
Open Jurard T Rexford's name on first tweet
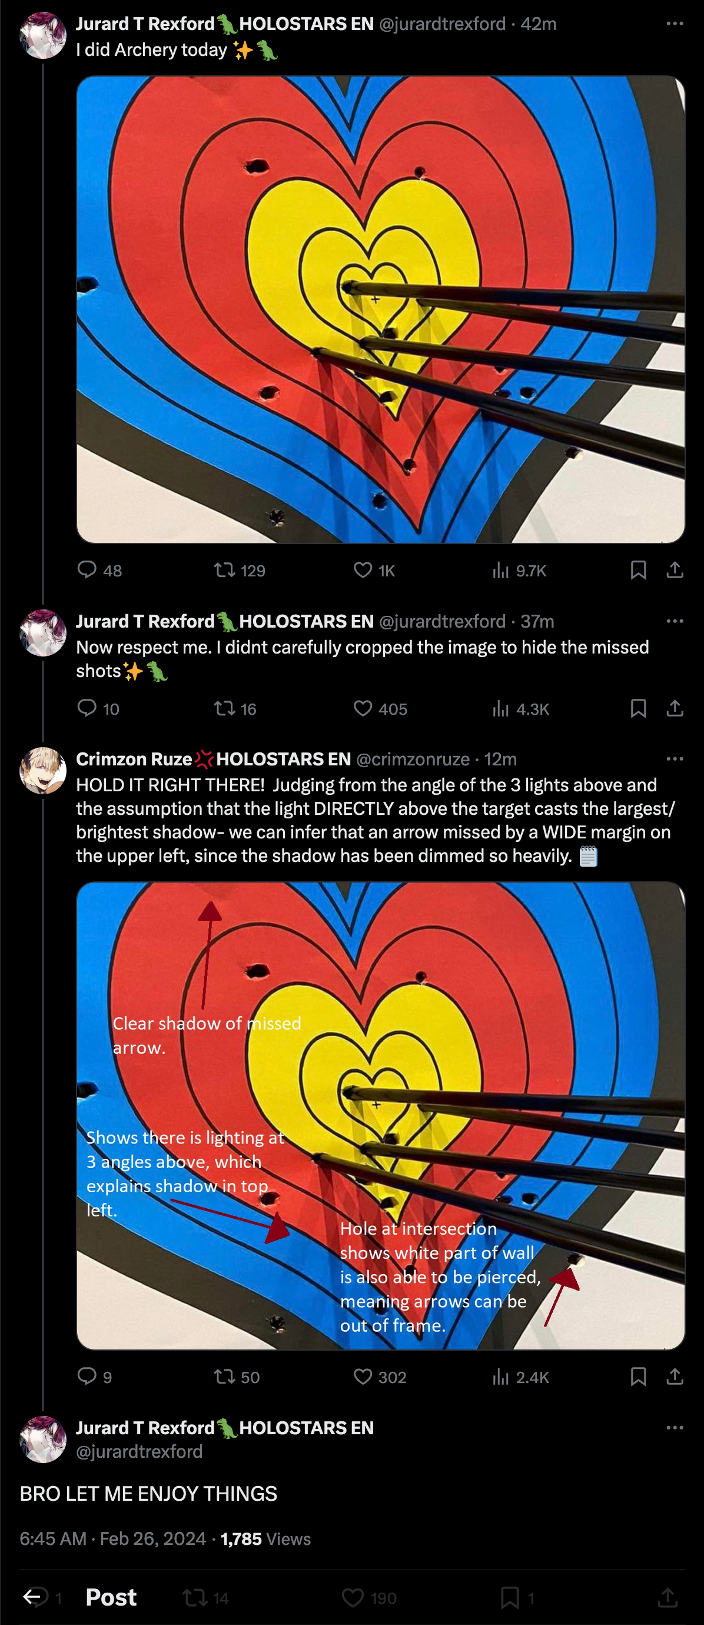145,24
